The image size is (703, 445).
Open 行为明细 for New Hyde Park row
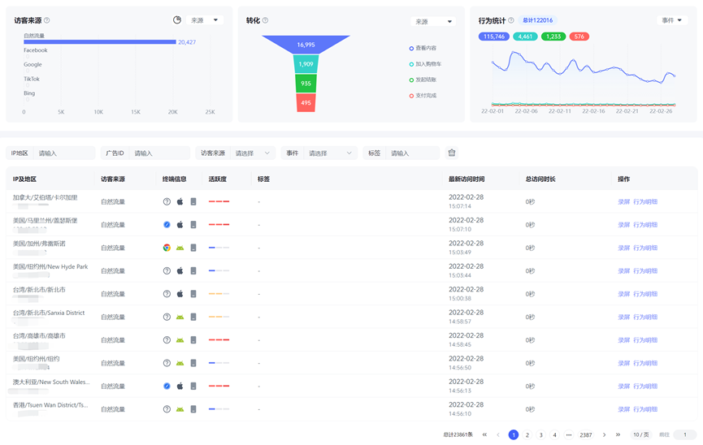645,270
